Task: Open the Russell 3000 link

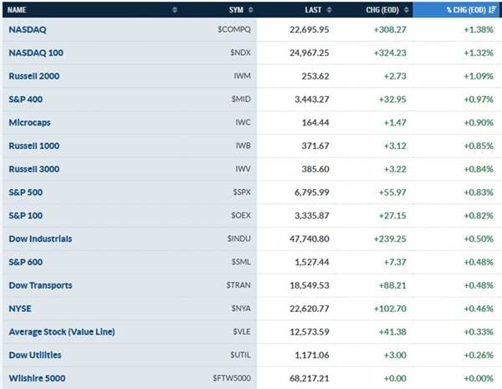Action: 34,169
